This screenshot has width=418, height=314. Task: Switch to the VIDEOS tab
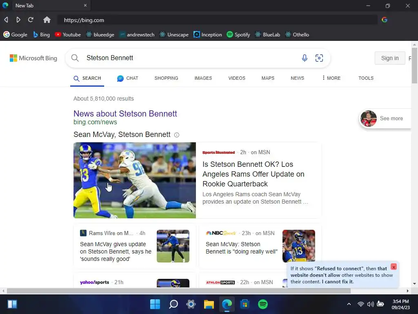point(237,78)
